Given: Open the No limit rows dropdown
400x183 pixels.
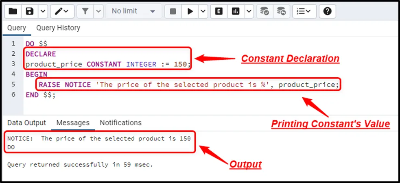Looking at the screenshot, I should click(x=133, y=11).
